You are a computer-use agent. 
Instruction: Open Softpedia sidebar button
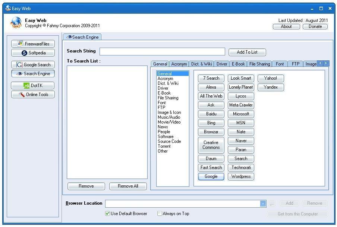(33, 53)
